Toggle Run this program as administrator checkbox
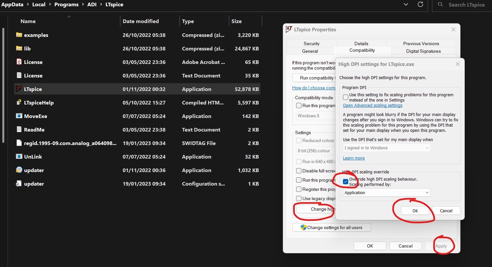 click(x=299, y=180)
